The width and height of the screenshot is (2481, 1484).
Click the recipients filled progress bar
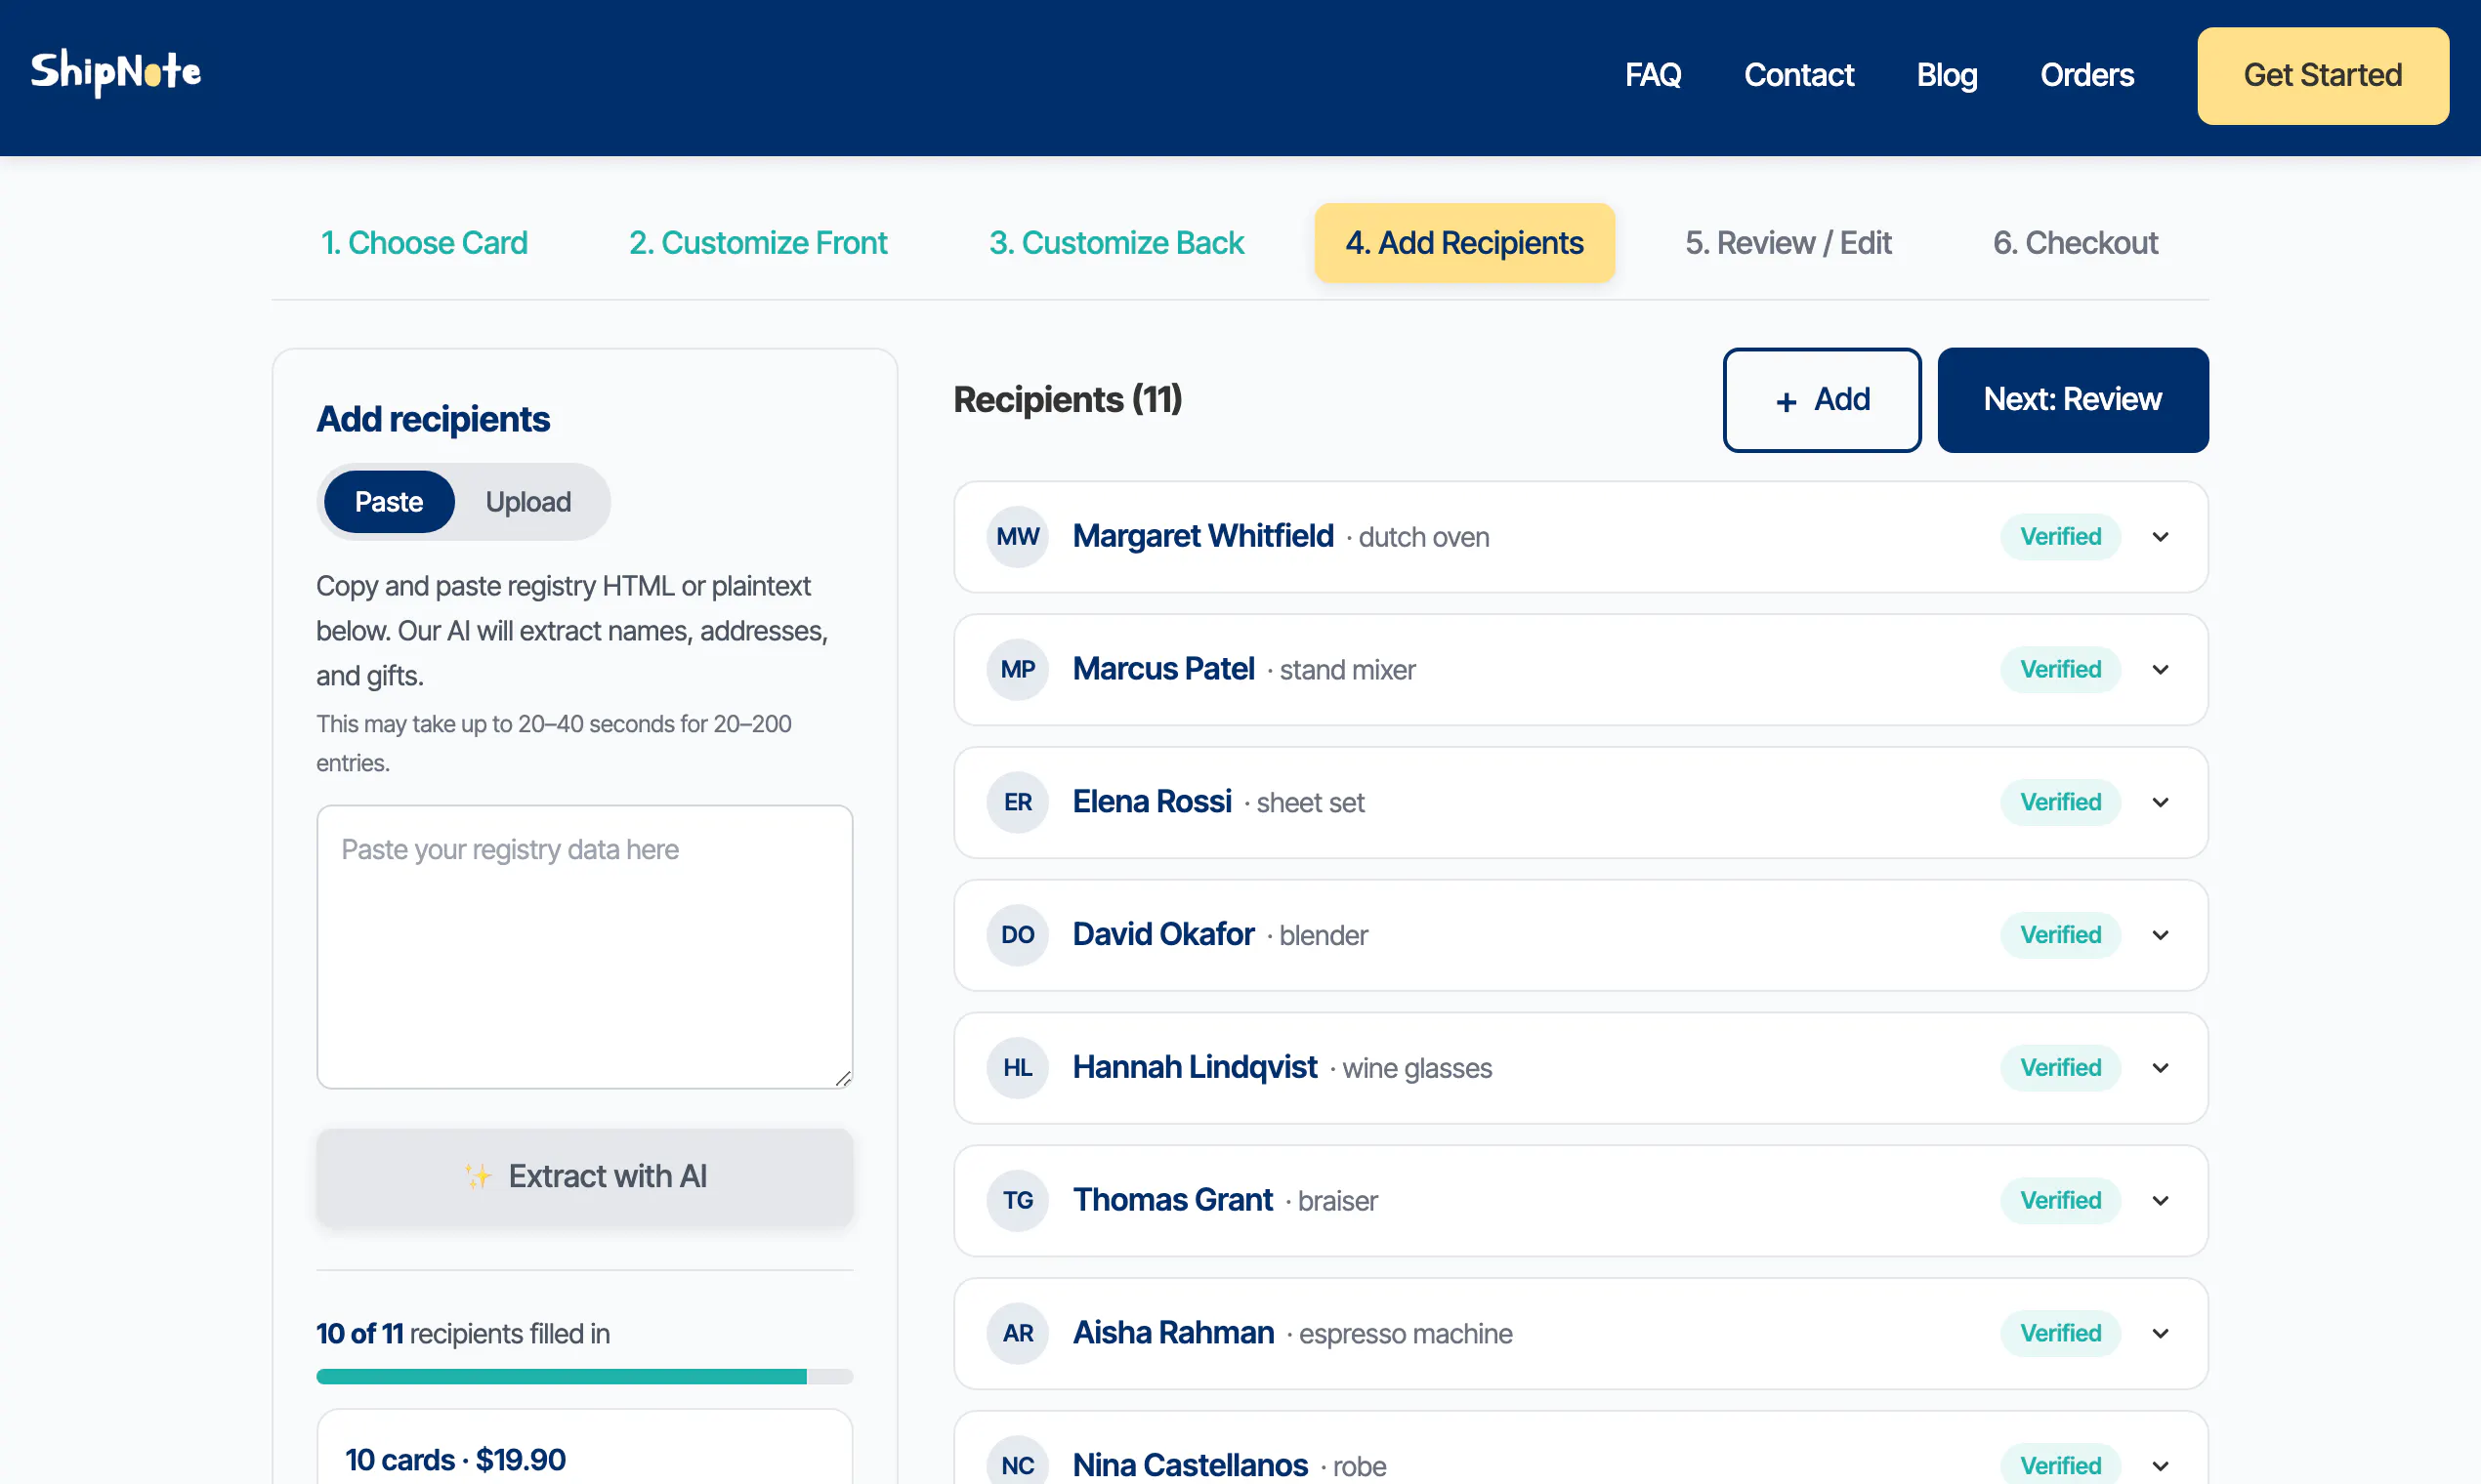584,1377
